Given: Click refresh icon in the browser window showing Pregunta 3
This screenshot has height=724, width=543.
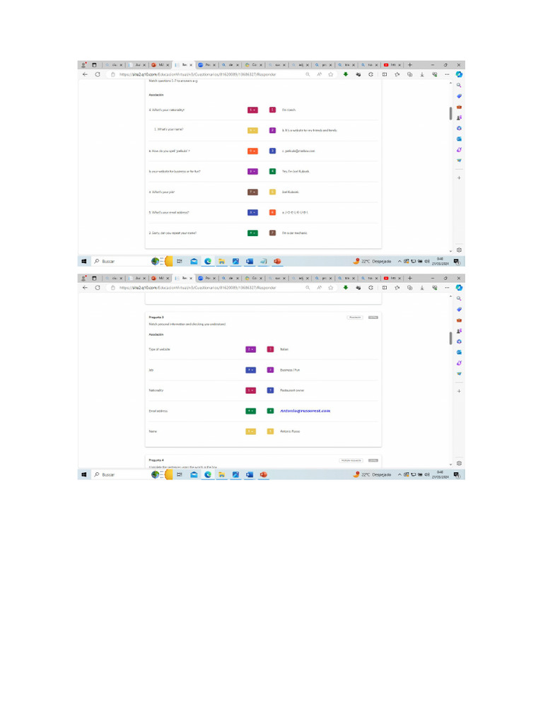Looking at the screenshot, I should [x=98, y=288].
